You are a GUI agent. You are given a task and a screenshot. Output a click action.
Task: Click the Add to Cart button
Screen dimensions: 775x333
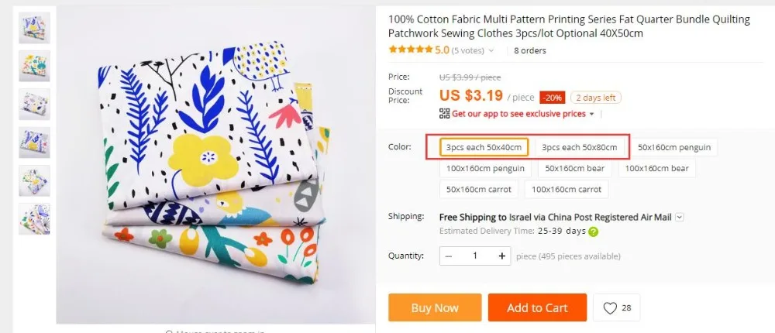tap(537, 308)
